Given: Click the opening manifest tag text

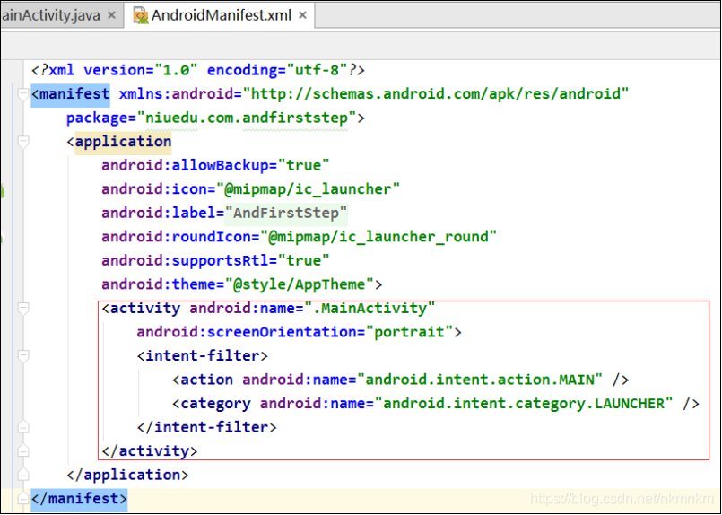Looking at the screenshot, I should click(71, 94).
